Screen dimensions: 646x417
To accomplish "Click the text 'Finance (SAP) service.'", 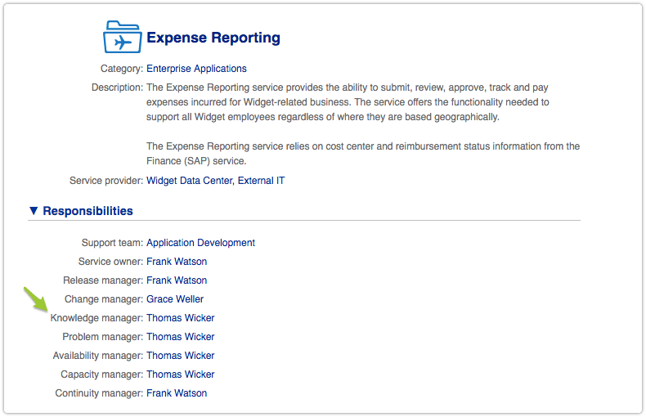I will tap(196, 161).
